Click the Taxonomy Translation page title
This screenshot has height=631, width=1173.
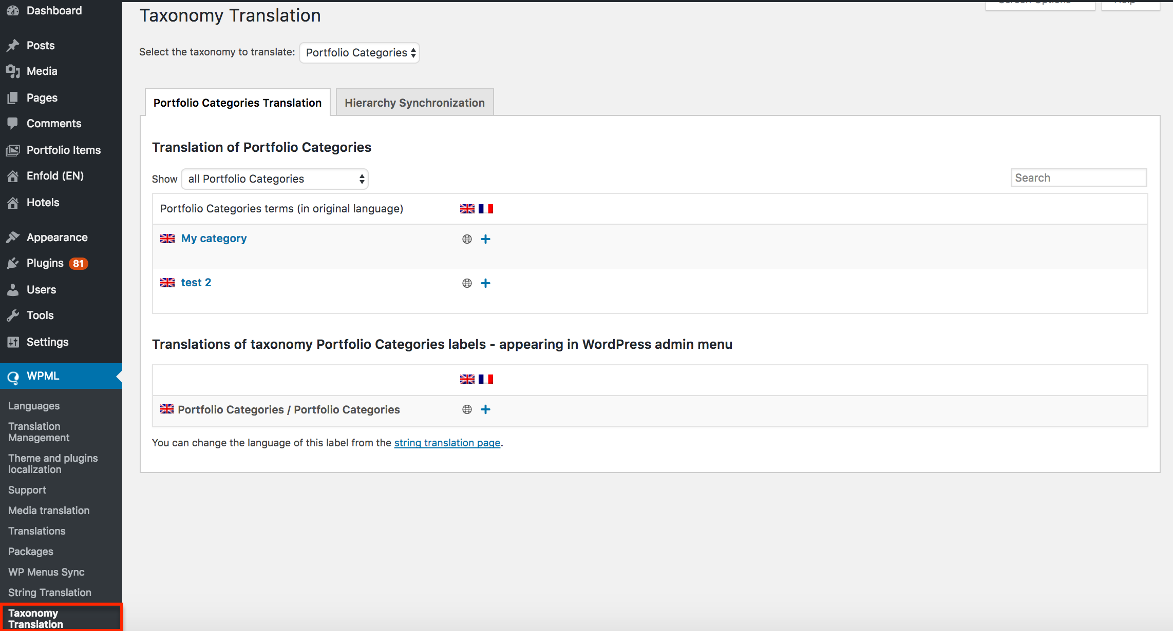(x=230, y=15)
